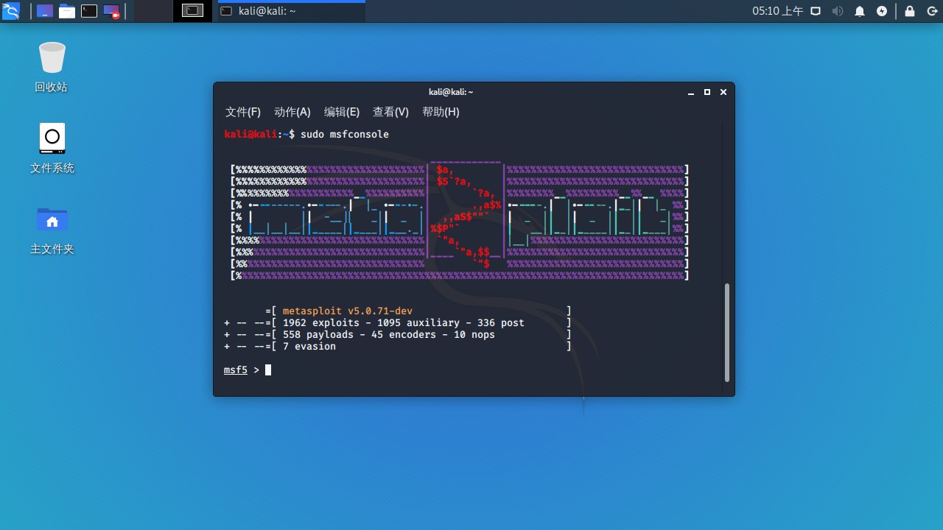Viewport: 943px width, 530px height.
Task: Lock the screen with padlock icon
Action: click(910, 11)
